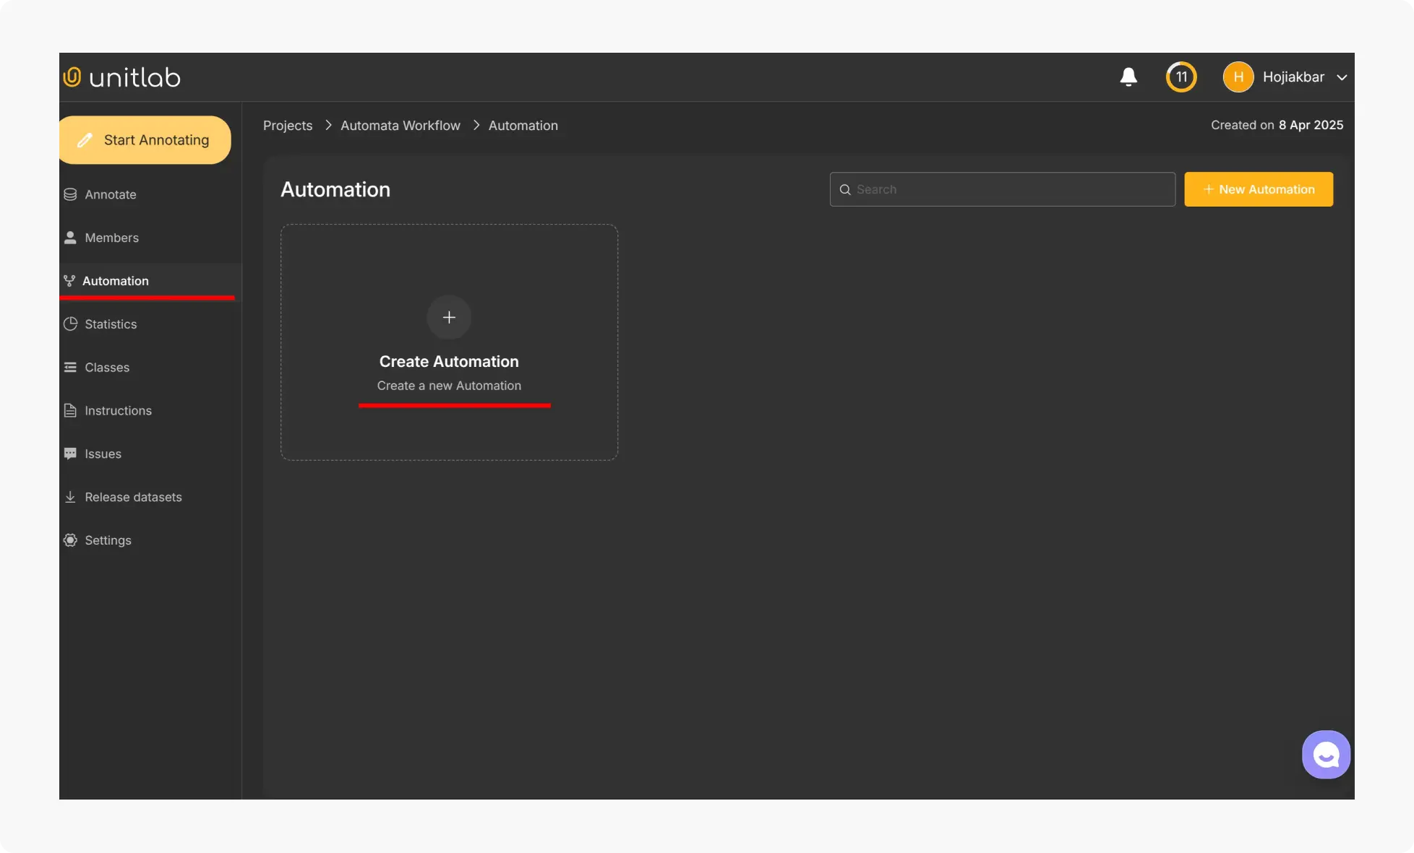Viewport: 1414px width, 853px height.
Task: Open the Annotate sidebar item
Action: pyautogui.click(x=110, y=194)
